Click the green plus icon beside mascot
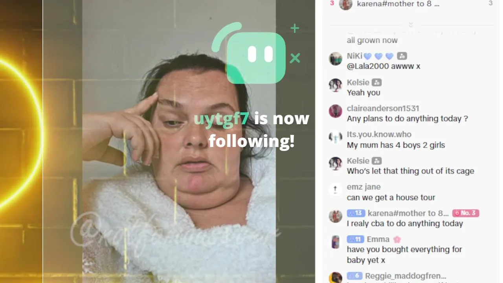The width and height of the screenshot is (503, 283). [295, 28]
